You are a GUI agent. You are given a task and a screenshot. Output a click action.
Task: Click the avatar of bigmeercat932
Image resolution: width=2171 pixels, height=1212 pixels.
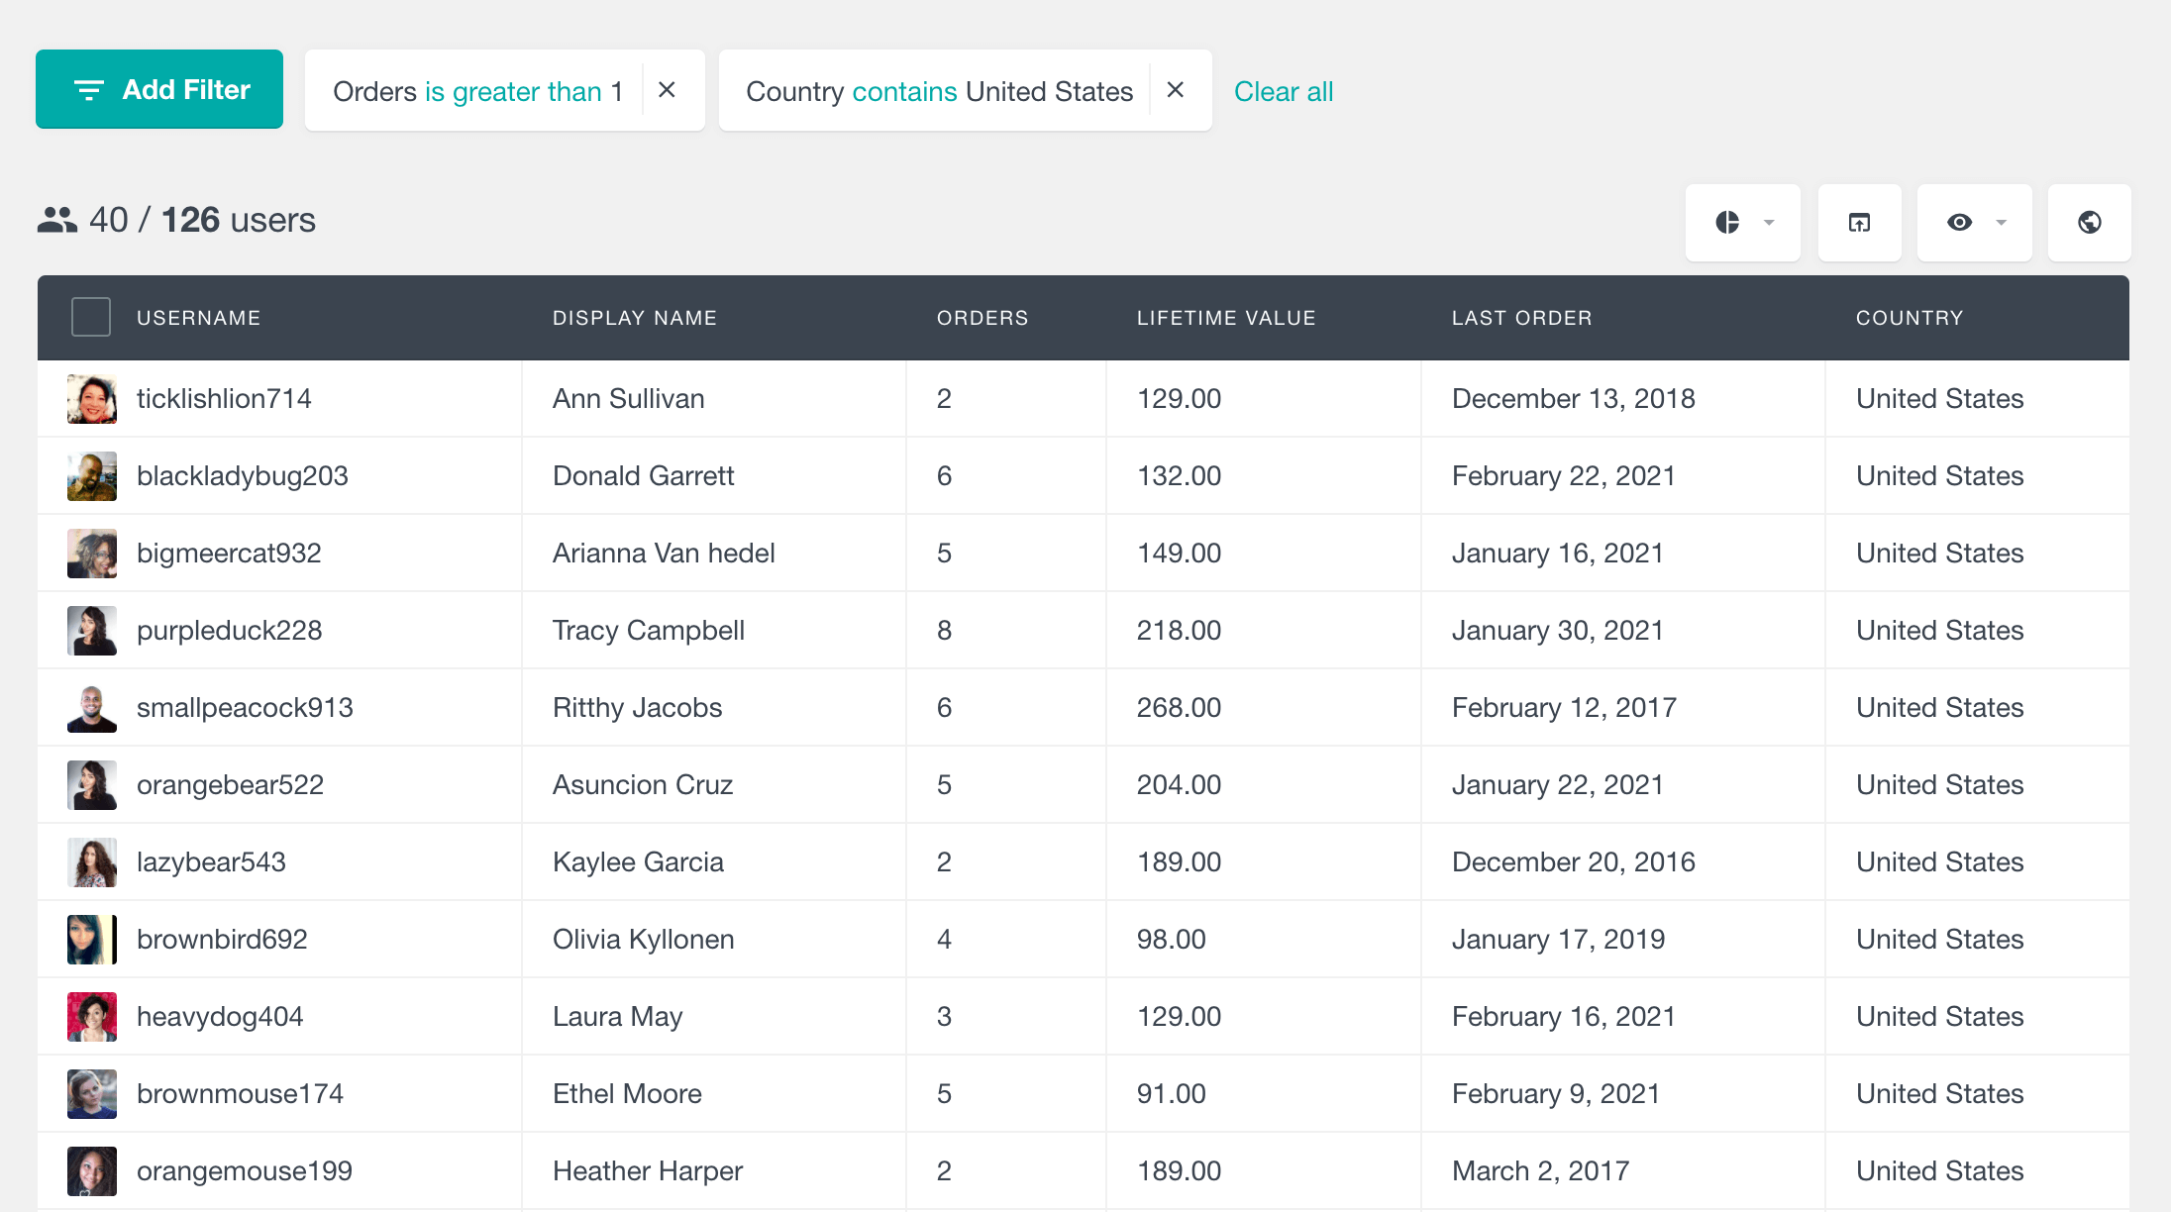(92, 554)
